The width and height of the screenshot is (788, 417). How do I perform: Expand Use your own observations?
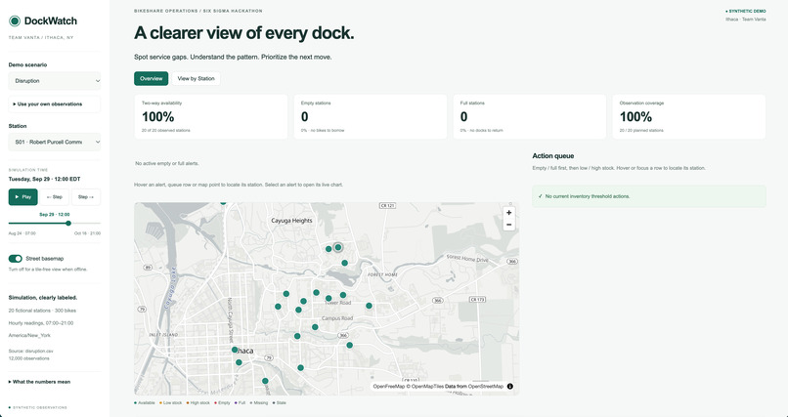coord(55,104)
